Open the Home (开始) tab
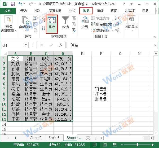 tap(24, 11)
